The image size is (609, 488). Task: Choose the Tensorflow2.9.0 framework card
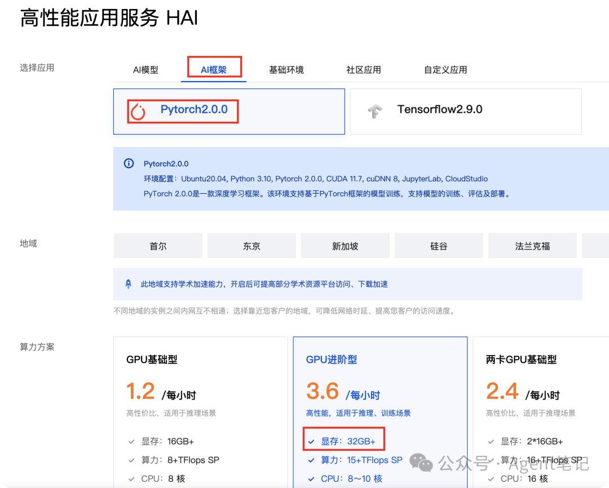tap(466, 112)
